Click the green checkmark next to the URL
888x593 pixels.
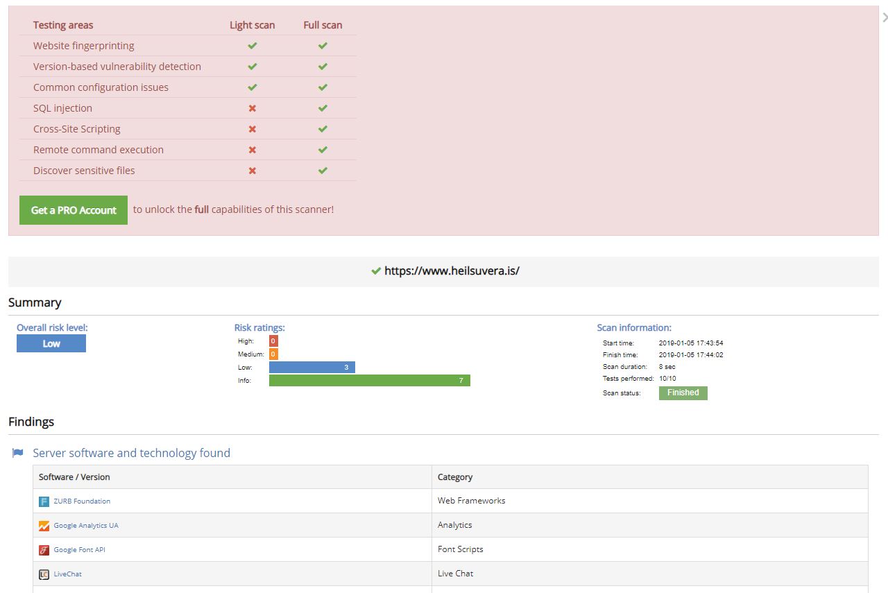click(376, 271)
